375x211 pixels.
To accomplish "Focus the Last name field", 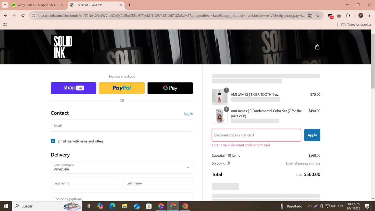I will point(158,183).
